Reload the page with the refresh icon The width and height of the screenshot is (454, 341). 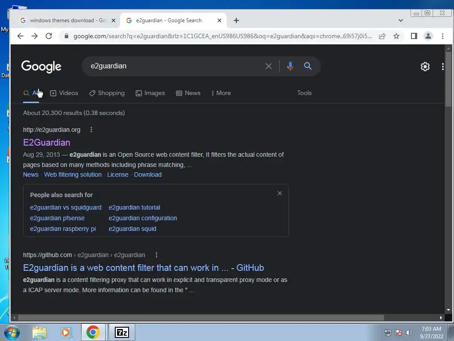click(49, 36)
